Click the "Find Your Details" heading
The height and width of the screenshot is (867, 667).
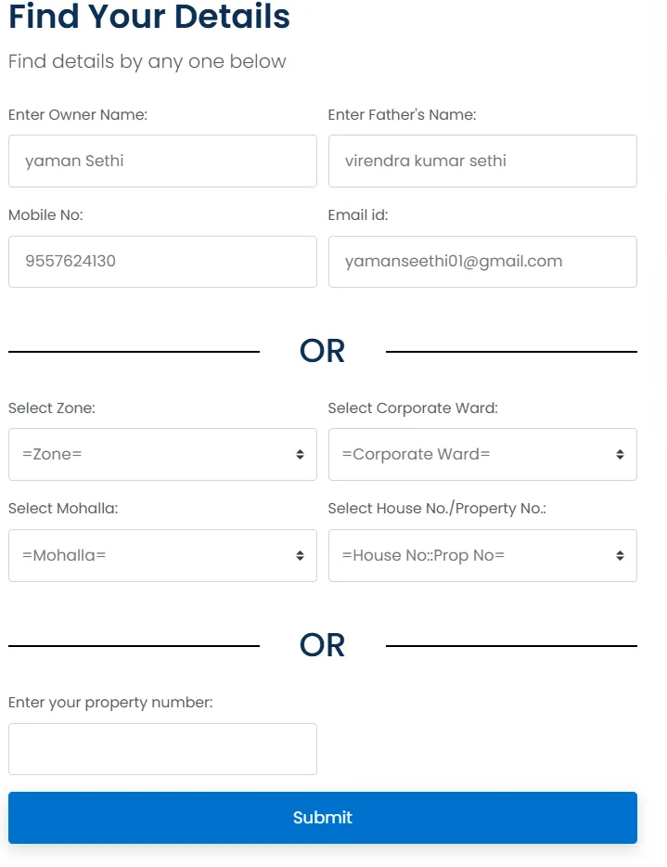[x=149, y=17]
